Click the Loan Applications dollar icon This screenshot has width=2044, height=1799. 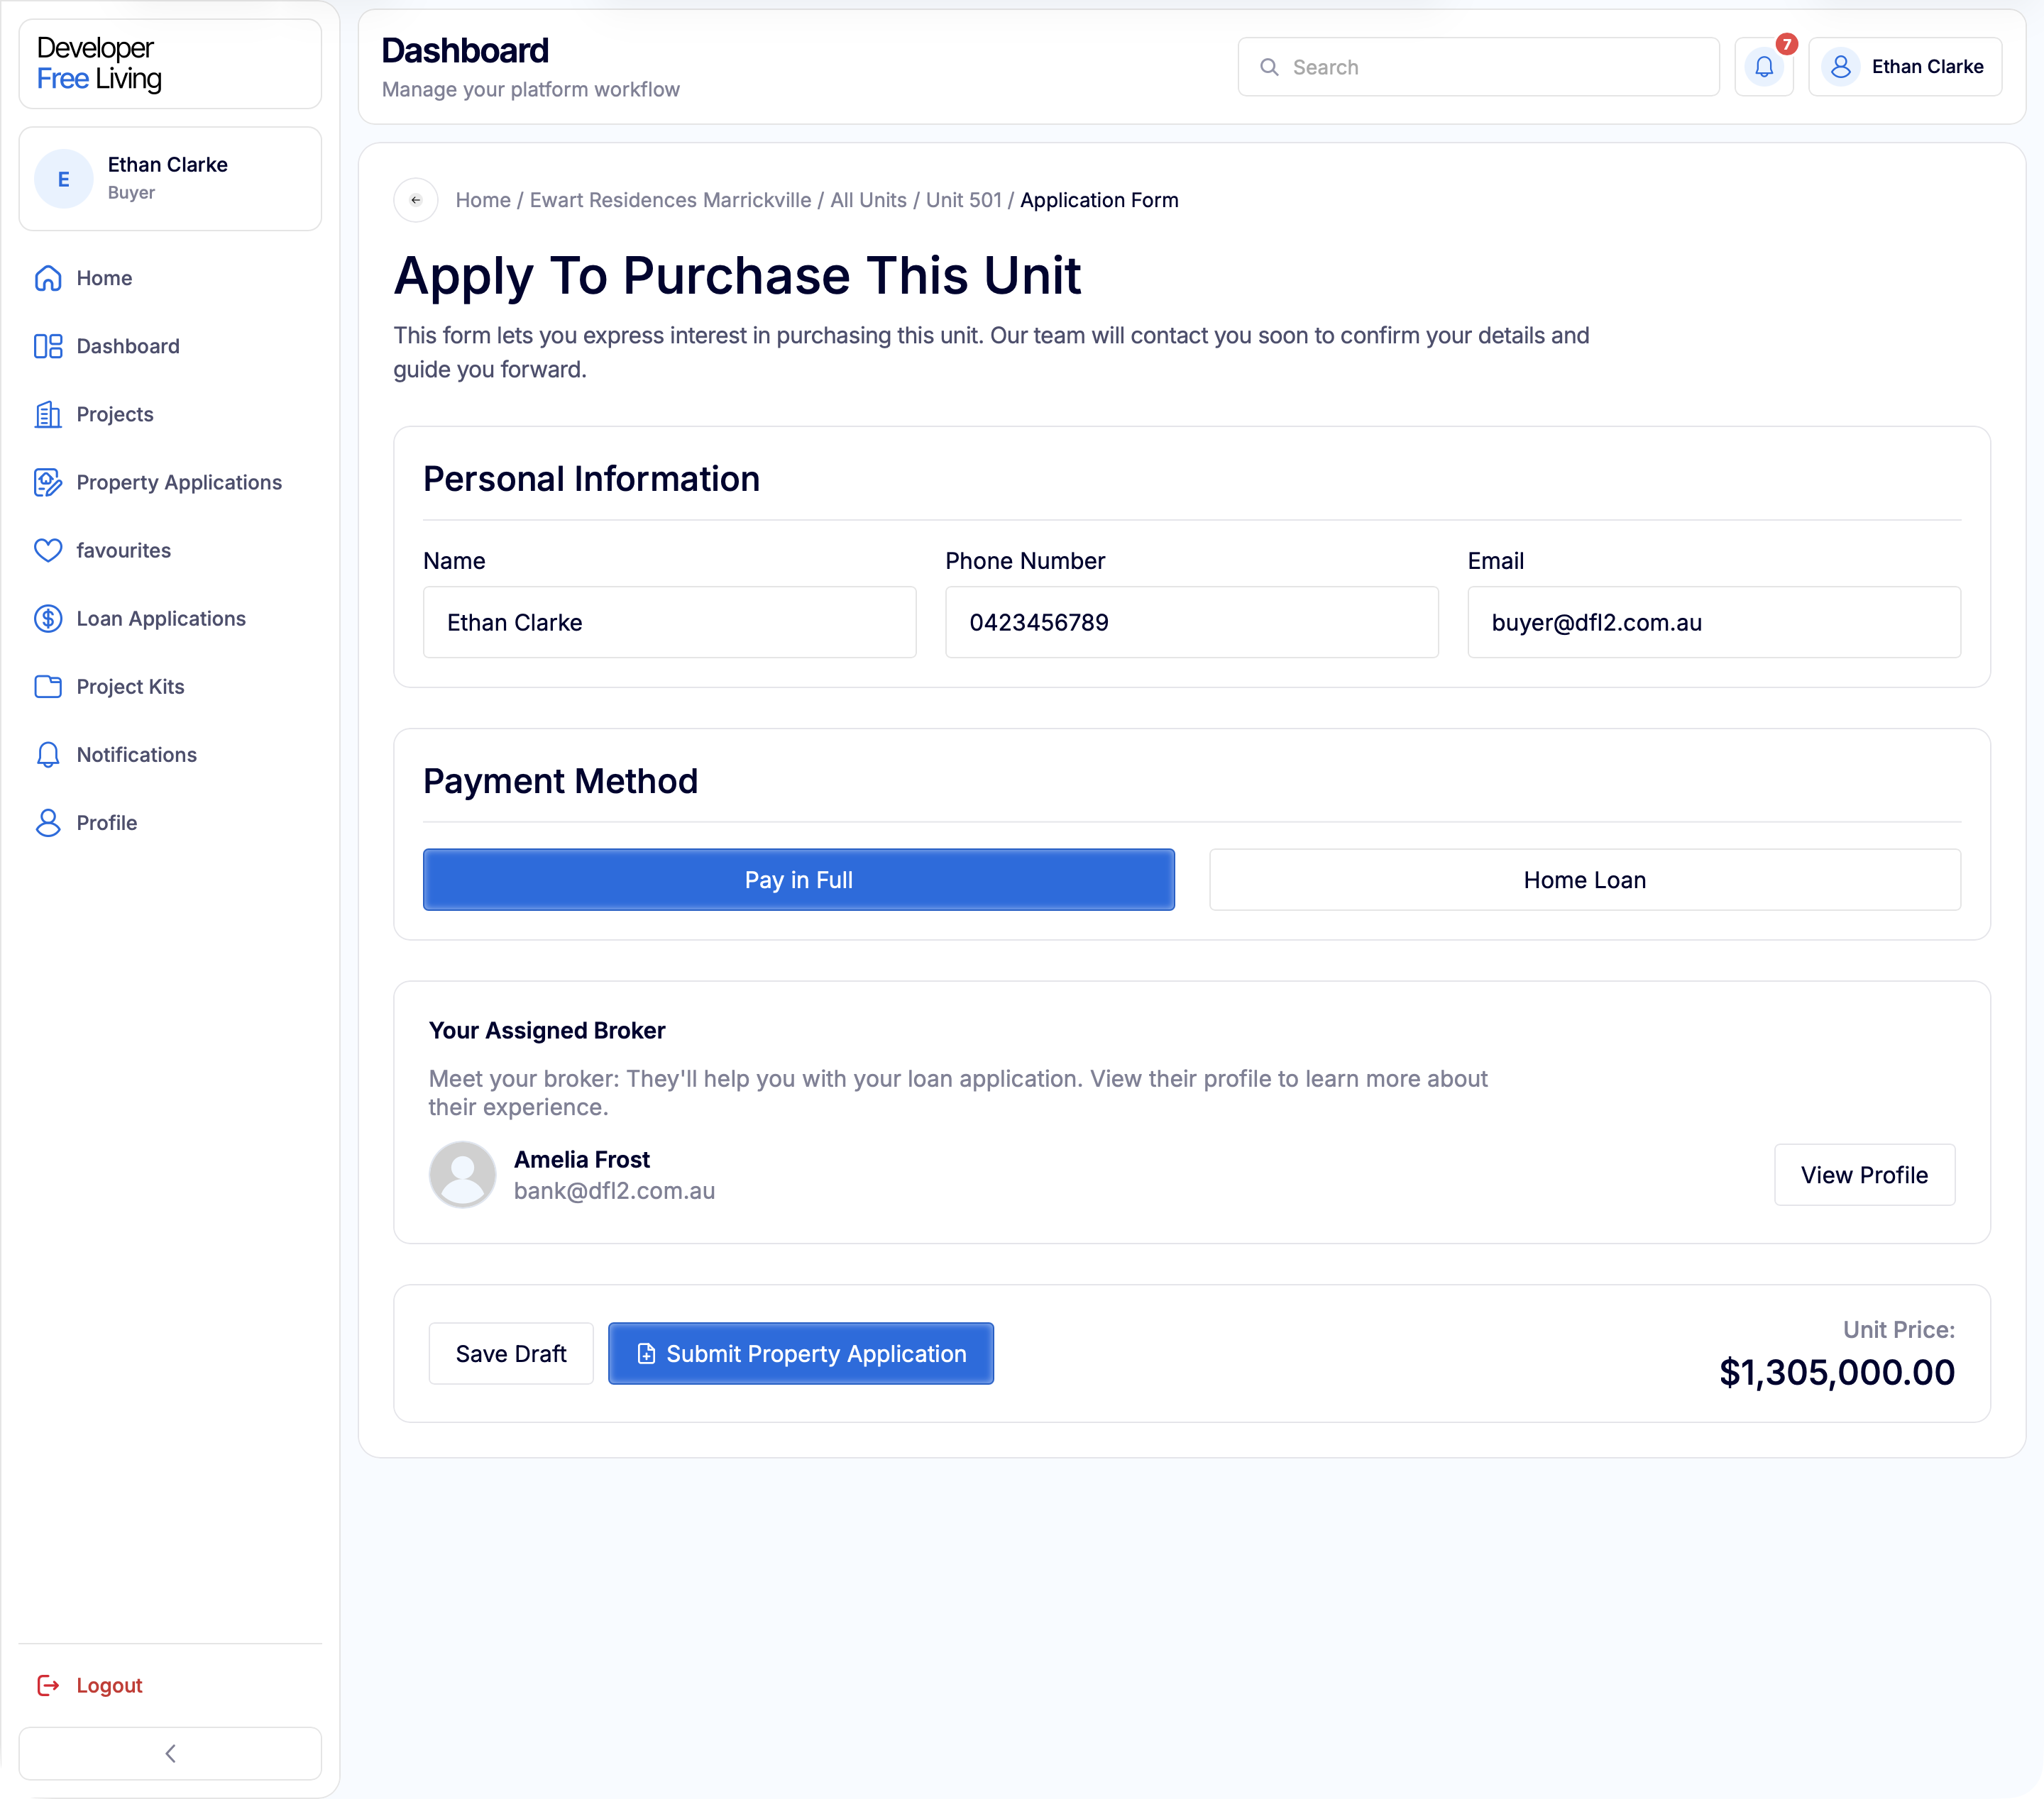pos(48,618)
